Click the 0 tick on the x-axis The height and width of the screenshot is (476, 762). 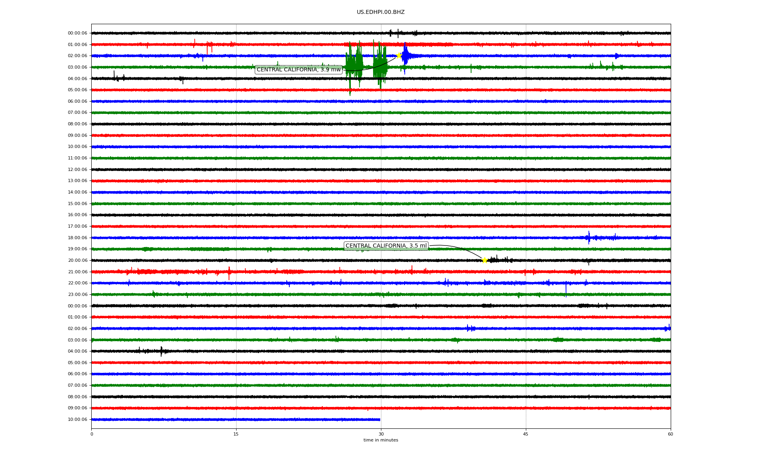coord(92,434)
